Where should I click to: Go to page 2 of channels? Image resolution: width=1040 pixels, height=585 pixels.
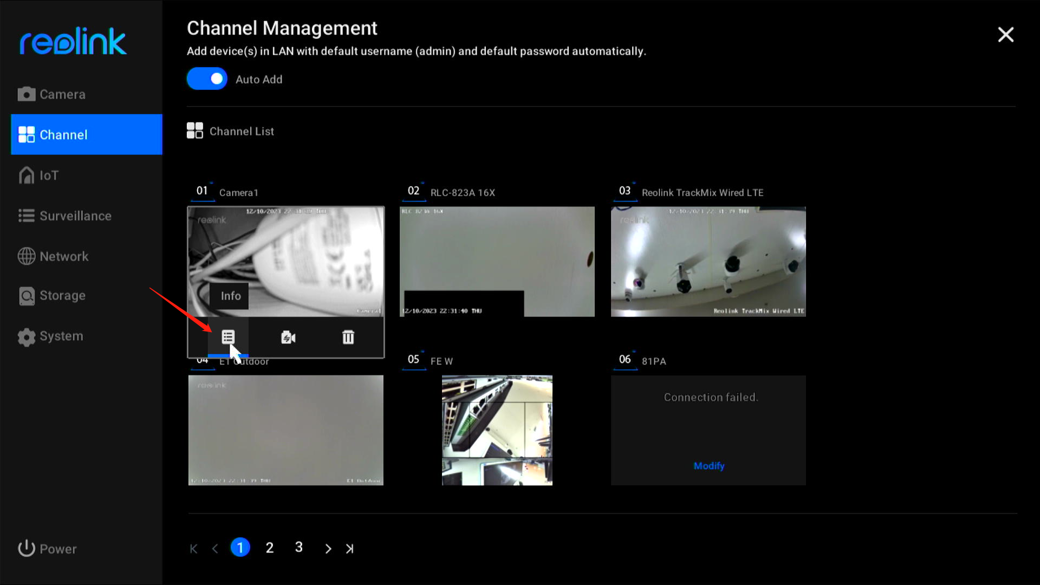point(270,548)
